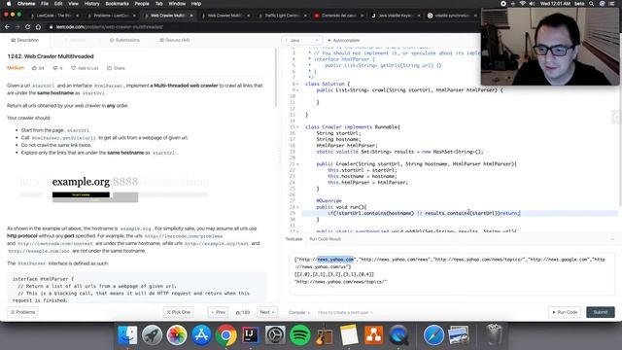Close the active Web Crawler browser tab
The width and height of the screenshot is (622, 350).
click(191, 16)
